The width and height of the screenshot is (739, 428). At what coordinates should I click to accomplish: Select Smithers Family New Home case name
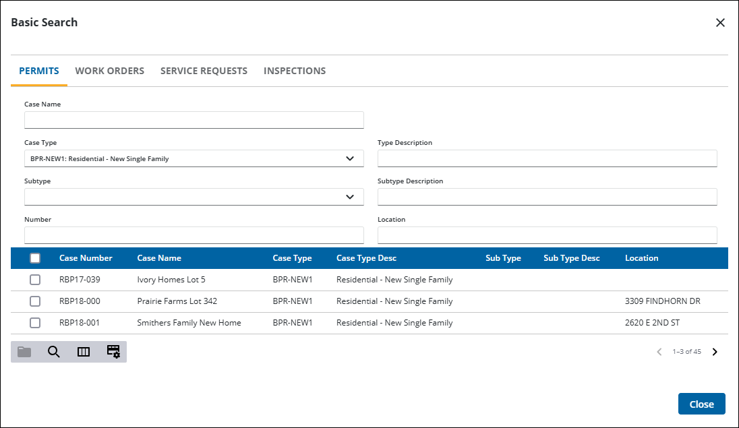pyautogui.click(x=189, y=323)
